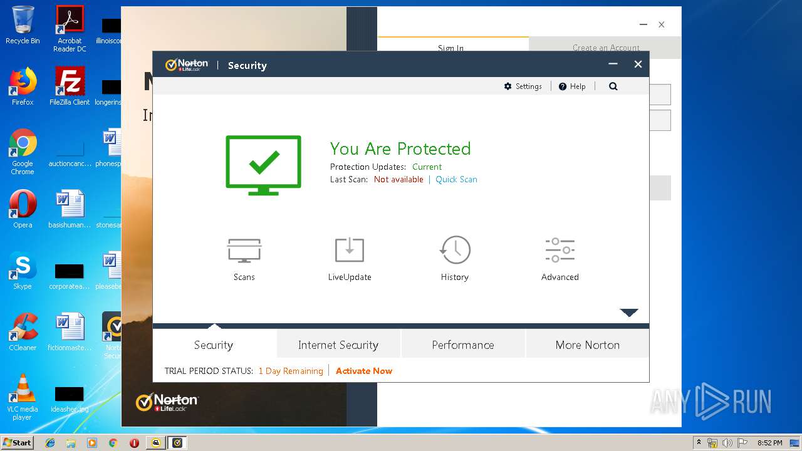Open the network tray icon

(712, 443)
